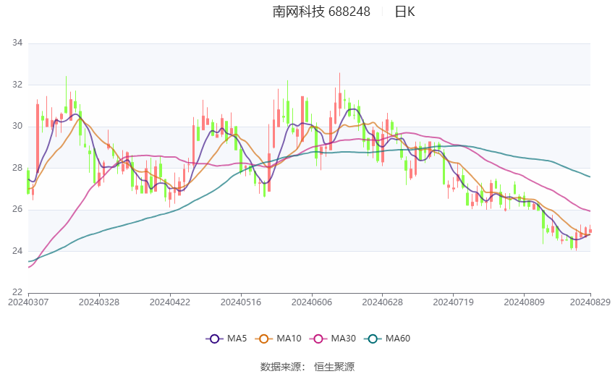Toggle the MA10 legend line
Image resolution: width=615 pixels, height=374 pixels.
[x=278, y=339]
